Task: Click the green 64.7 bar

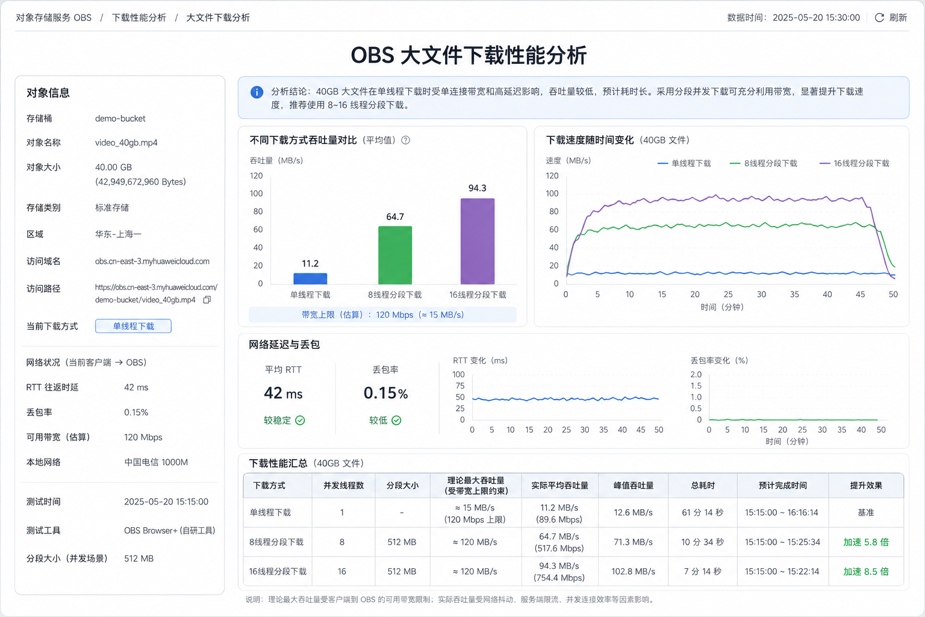Action: [395, 255]
